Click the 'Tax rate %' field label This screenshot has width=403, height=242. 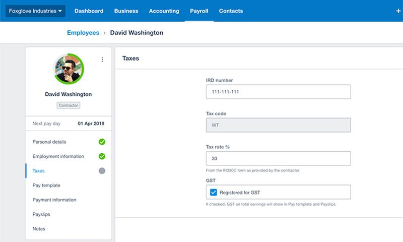point(218,147)
